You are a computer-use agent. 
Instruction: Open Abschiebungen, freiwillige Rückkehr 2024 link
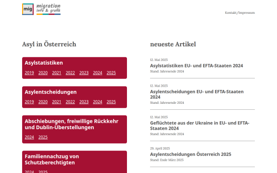tap(30, 137)
